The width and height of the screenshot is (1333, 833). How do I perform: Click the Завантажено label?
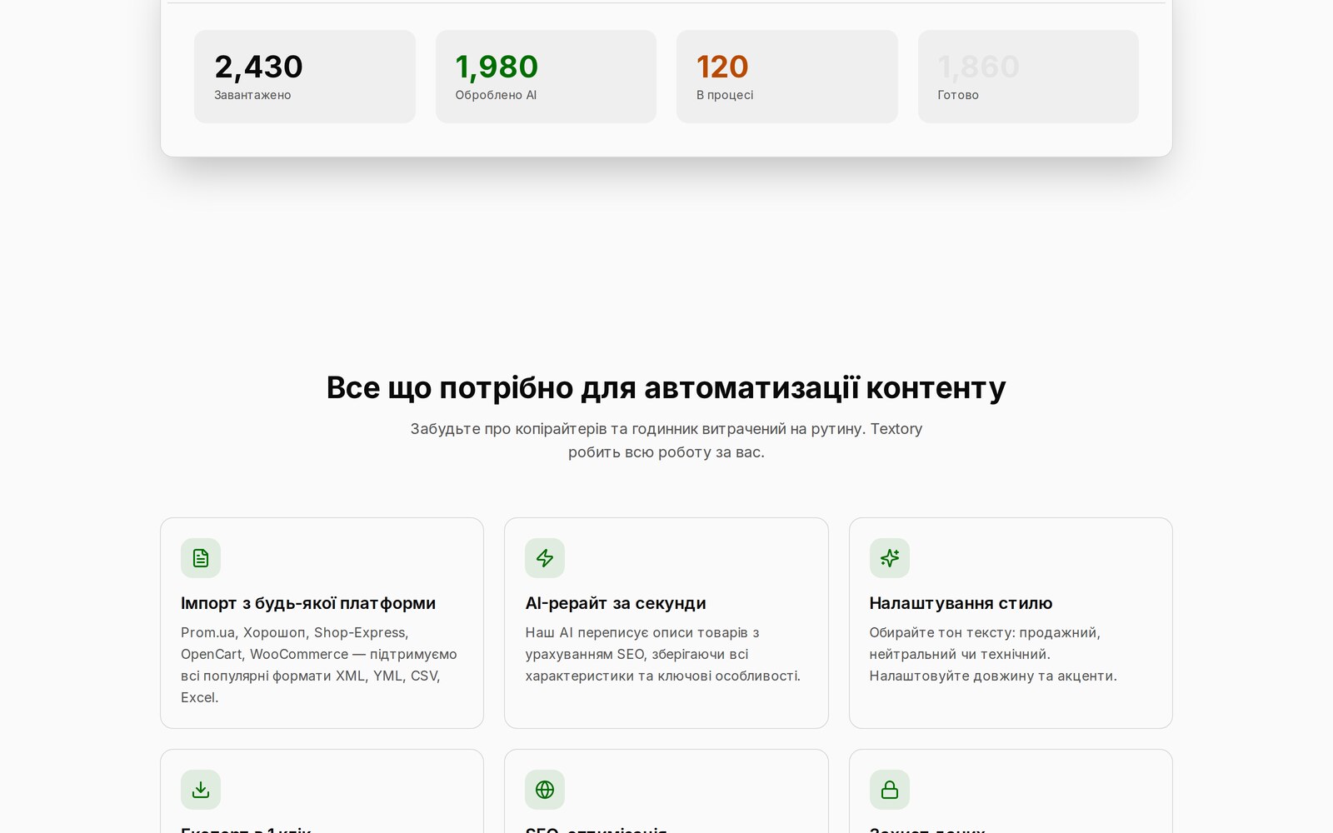tap(252, 95)
